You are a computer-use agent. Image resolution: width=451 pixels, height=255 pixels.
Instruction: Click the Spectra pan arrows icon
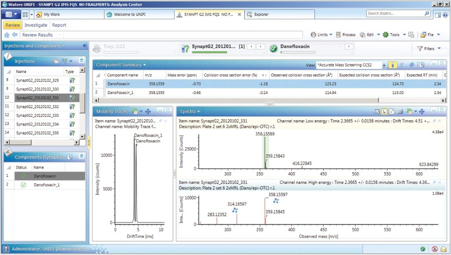coord(422,111)
